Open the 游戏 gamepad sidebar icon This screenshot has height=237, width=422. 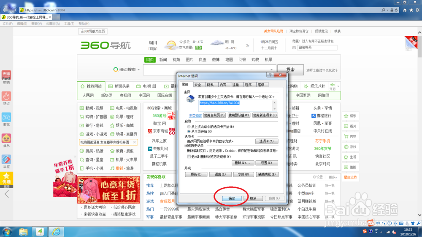coord(6,120)
